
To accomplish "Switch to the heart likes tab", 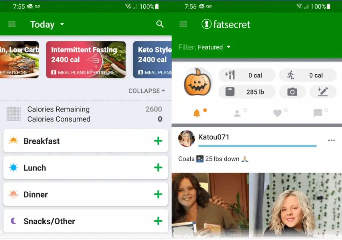I will click(x=277, y=113).
